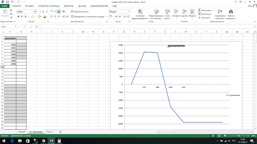Expand the Name Box dropdown arrow
257x144 pixels.
(x=15, y=27)
